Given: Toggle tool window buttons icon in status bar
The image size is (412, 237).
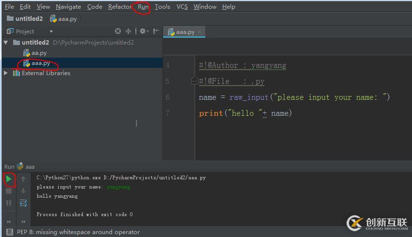Looking at the screenshot, I should click(9, 232).
